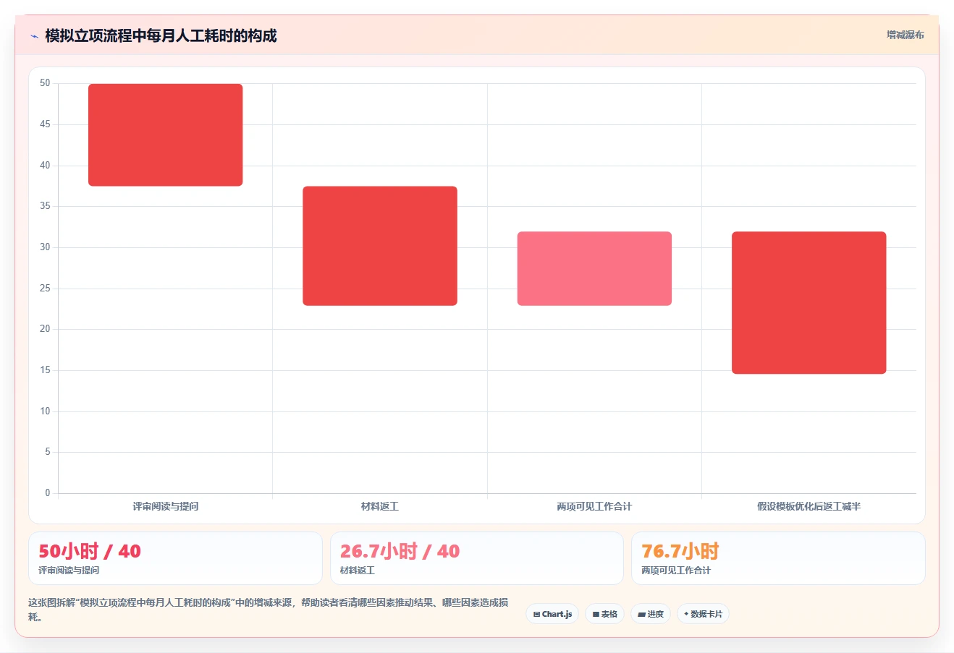Click the y-axis tick label 25
The image size is (954, 653).
pos(45,289)
